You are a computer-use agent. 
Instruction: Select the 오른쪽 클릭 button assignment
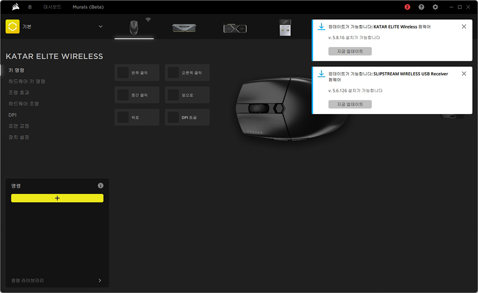click(x=187, y=73)
